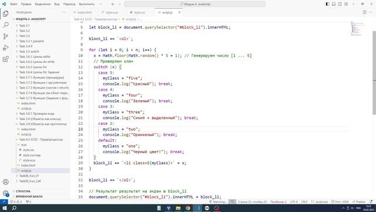Open the Правка menu
This screenshot has width=376, height=212.
point(26,4)
